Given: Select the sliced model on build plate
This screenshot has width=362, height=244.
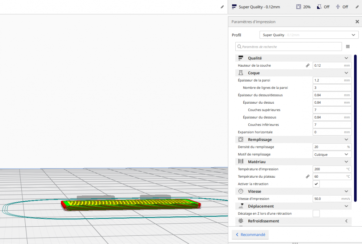Looking at the screenshot, I should [x=131, y=205].
